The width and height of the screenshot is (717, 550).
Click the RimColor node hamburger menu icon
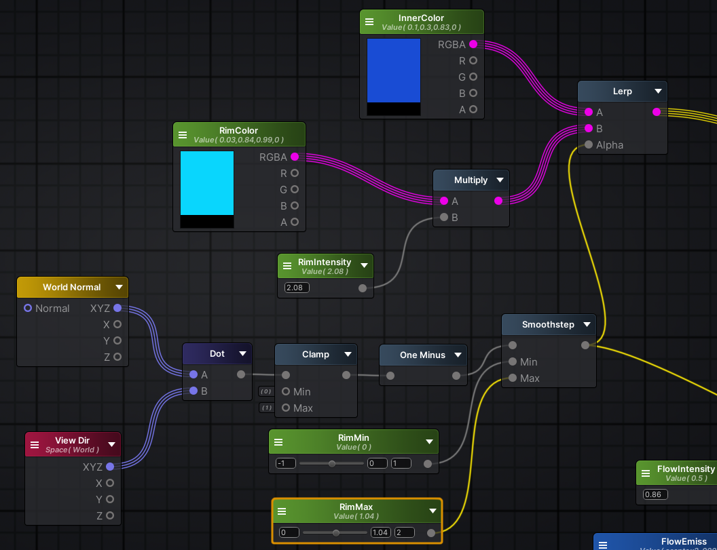(182, 134)
